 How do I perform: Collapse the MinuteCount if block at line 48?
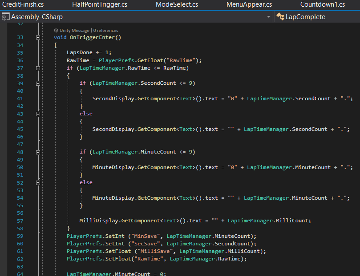click(x=38, y=152)
